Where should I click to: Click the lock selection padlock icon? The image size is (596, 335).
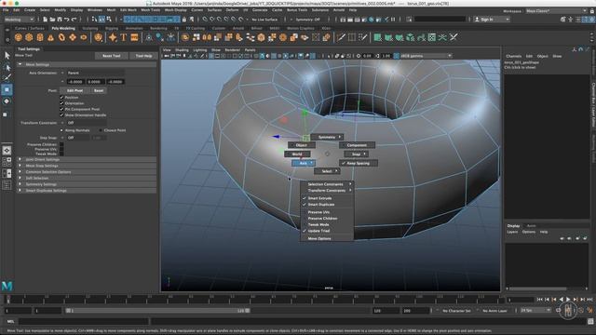point(184,19)
